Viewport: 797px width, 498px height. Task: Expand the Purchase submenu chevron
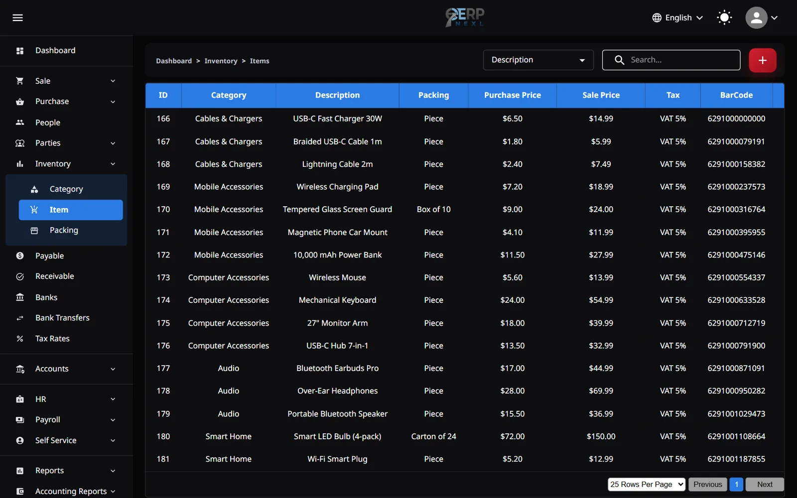(113, 102)
